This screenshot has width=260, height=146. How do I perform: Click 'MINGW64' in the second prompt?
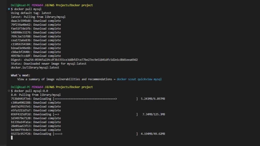tap(37, 87)
